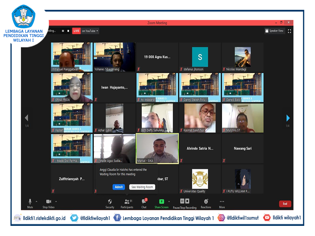Click See Waiting Room button
Image resolution: width=315 pixels, height=236 pixels.
pos(142,187)
